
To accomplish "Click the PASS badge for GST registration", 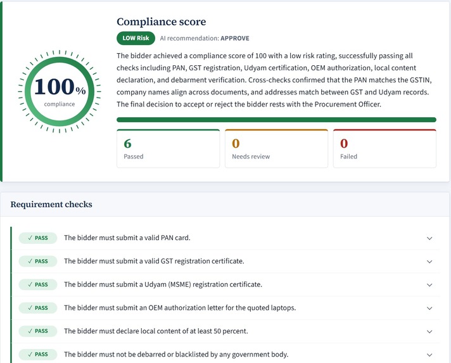I will coord(38,261).
